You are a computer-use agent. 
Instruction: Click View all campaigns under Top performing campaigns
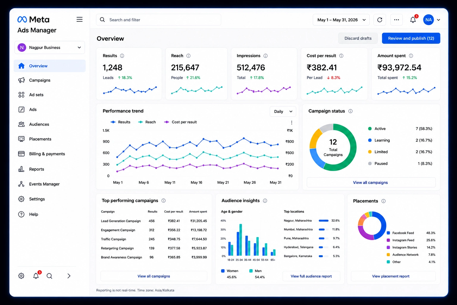pyautogui.click(x=154, y=276)
